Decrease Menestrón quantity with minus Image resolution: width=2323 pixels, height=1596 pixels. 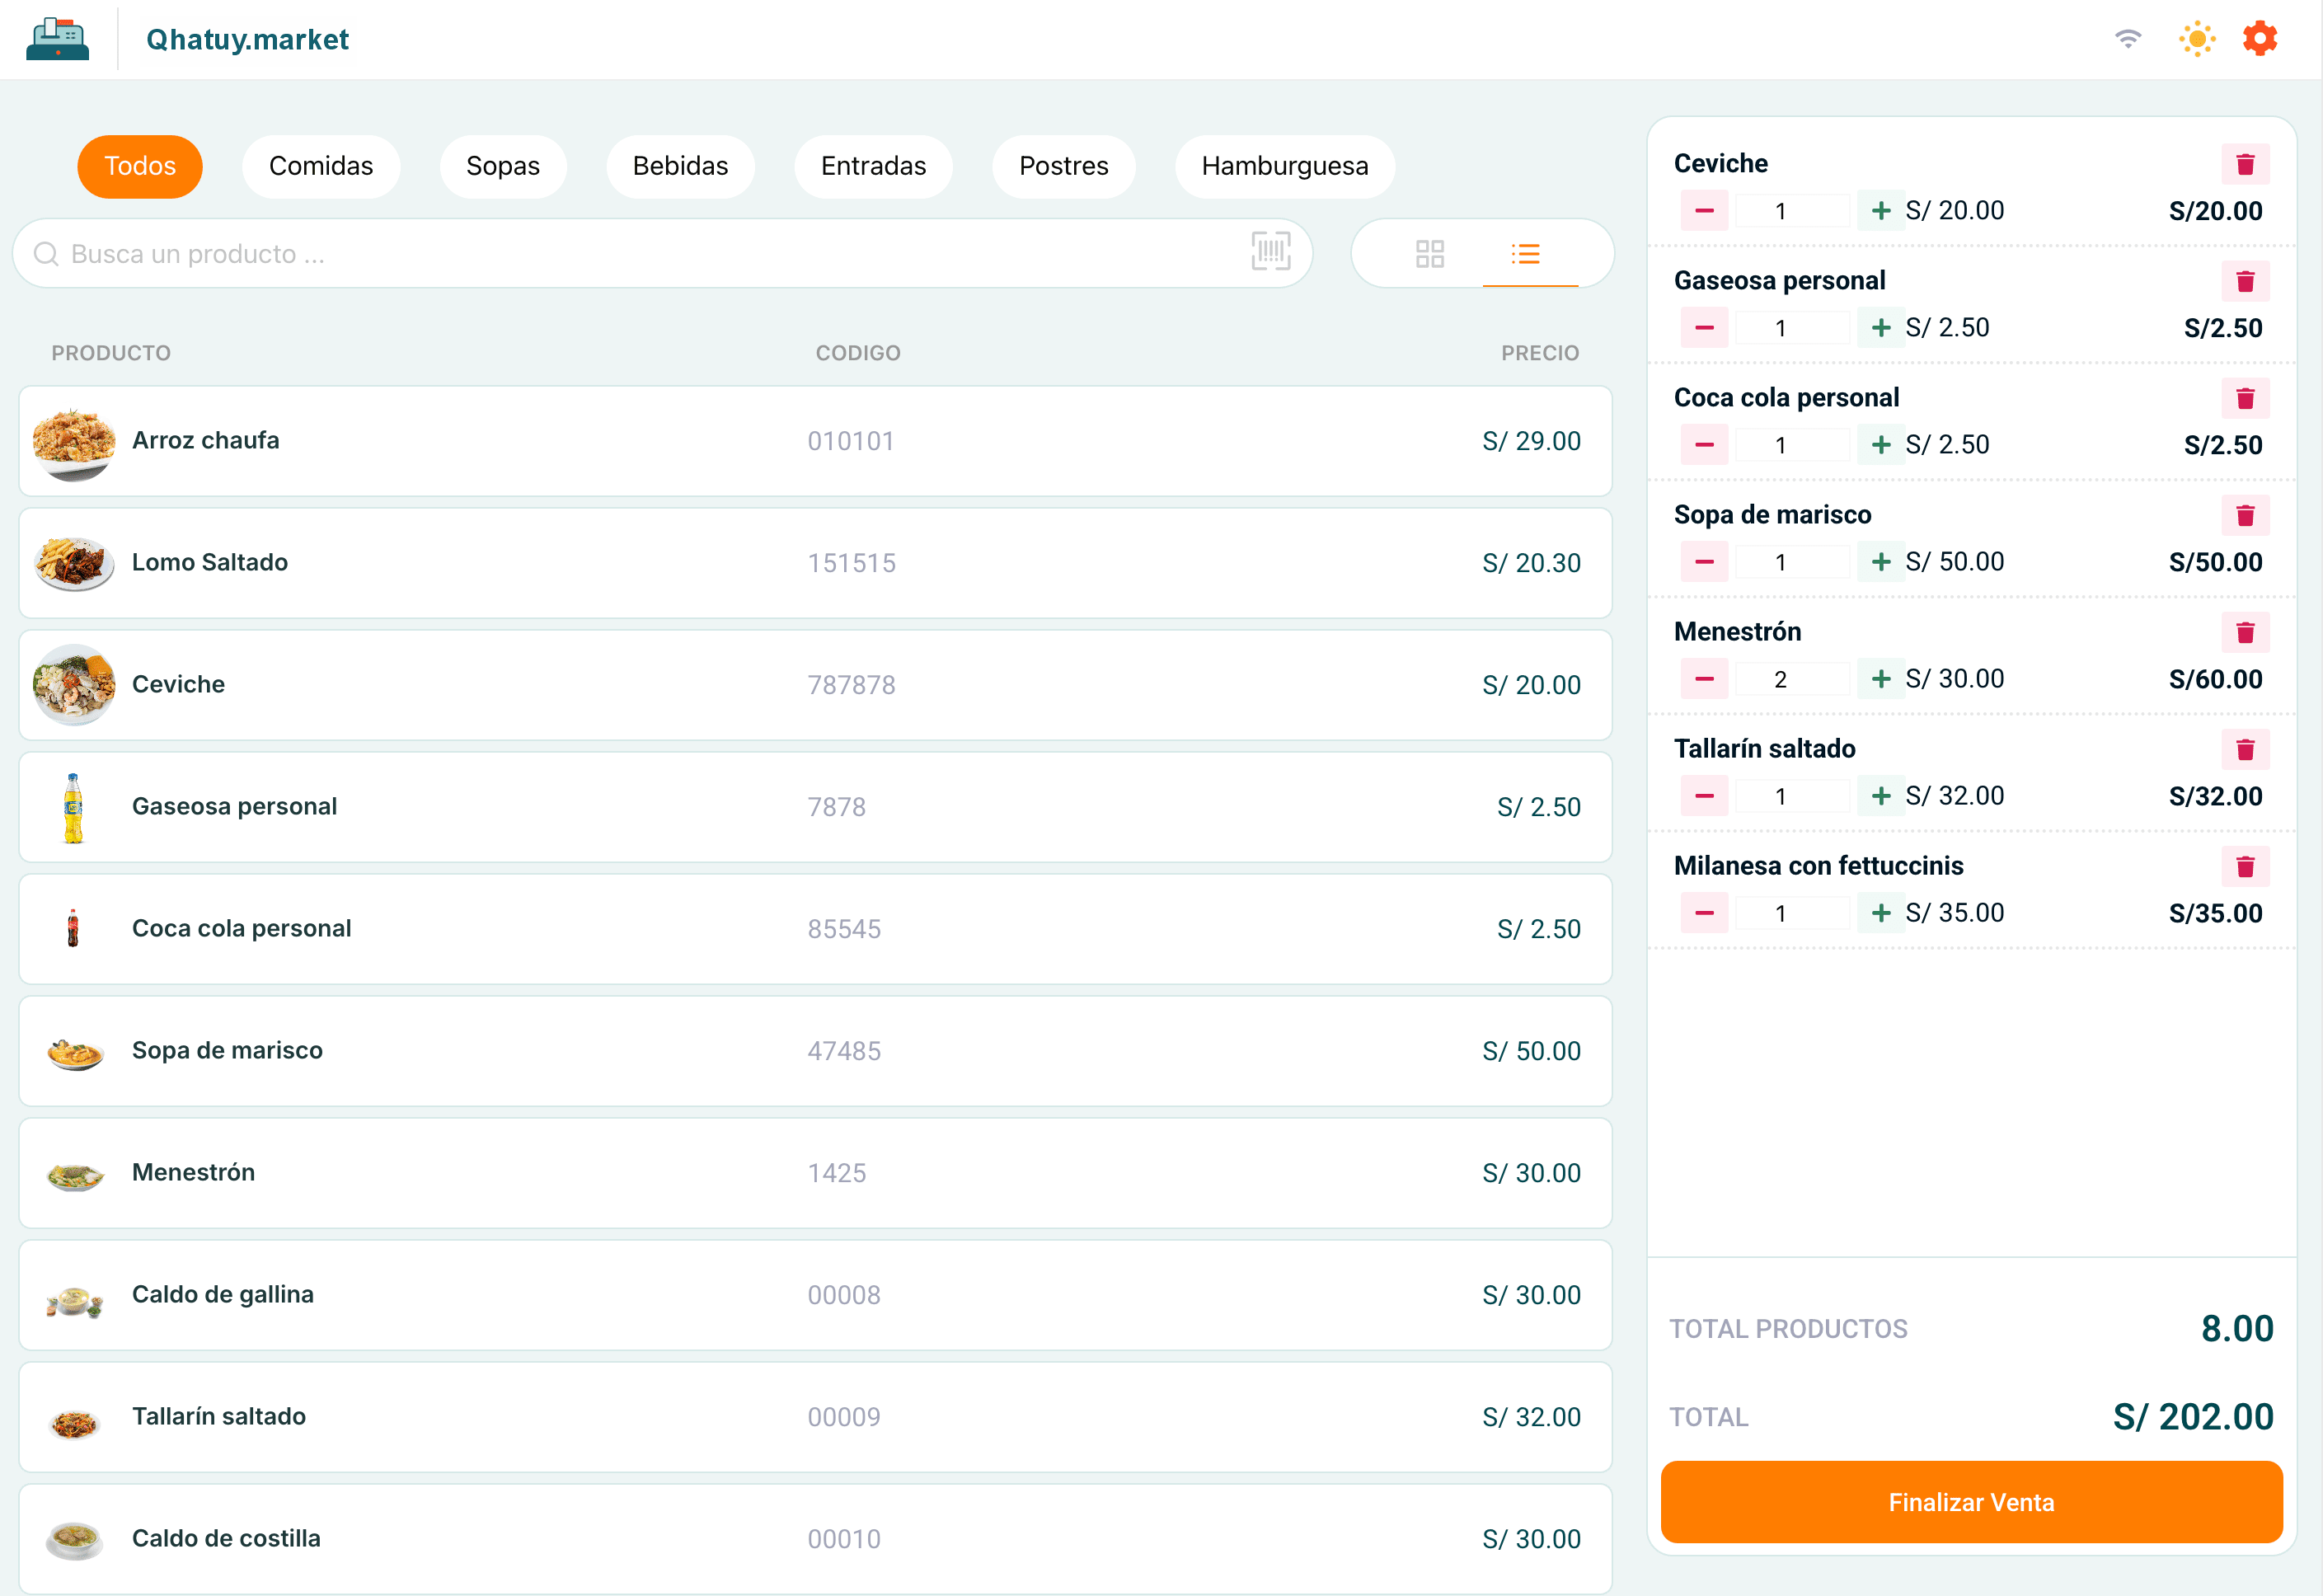tap(1704, 678)
